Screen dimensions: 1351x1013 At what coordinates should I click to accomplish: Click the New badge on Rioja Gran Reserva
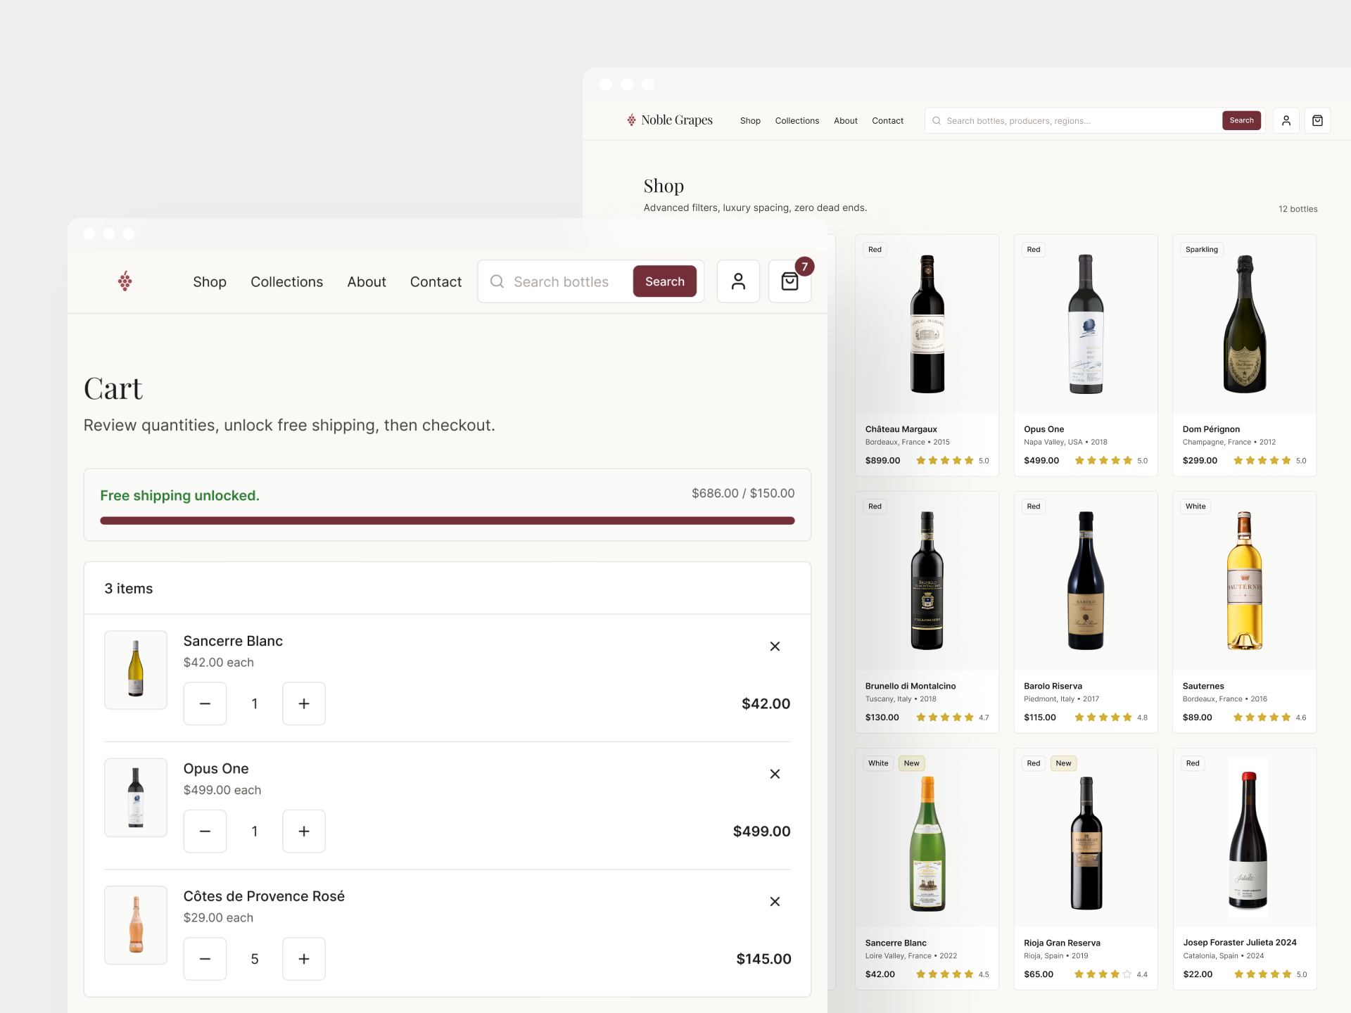tap(1063, 763)
